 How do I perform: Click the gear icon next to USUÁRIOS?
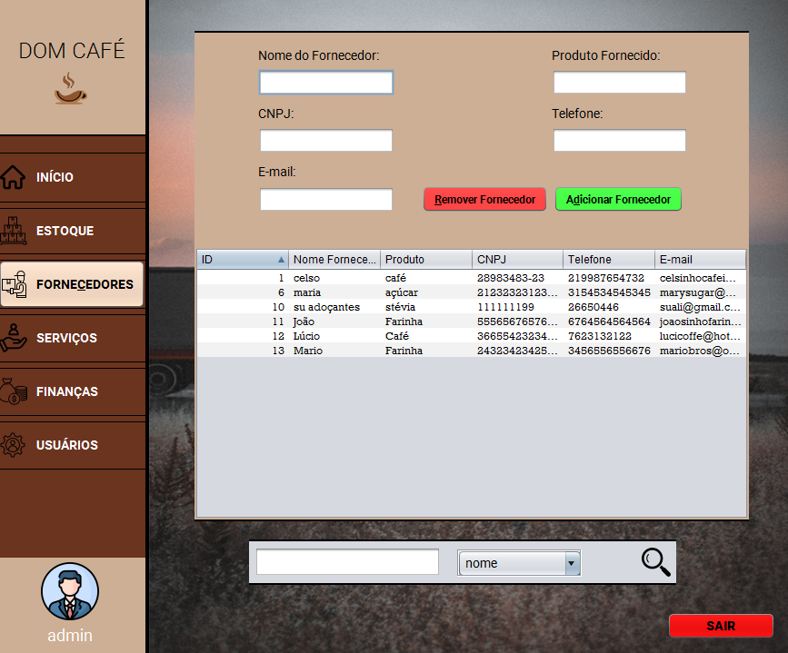[x=15, y=445]
